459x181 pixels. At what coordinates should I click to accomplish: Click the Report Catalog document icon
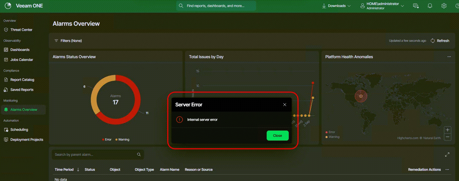[x=6, y=80]
